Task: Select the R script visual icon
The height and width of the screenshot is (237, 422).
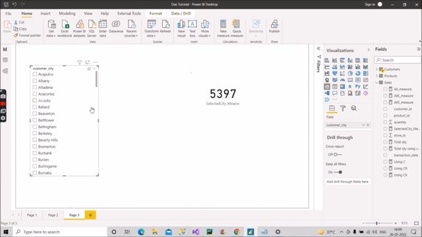Action: pos(350,86)
